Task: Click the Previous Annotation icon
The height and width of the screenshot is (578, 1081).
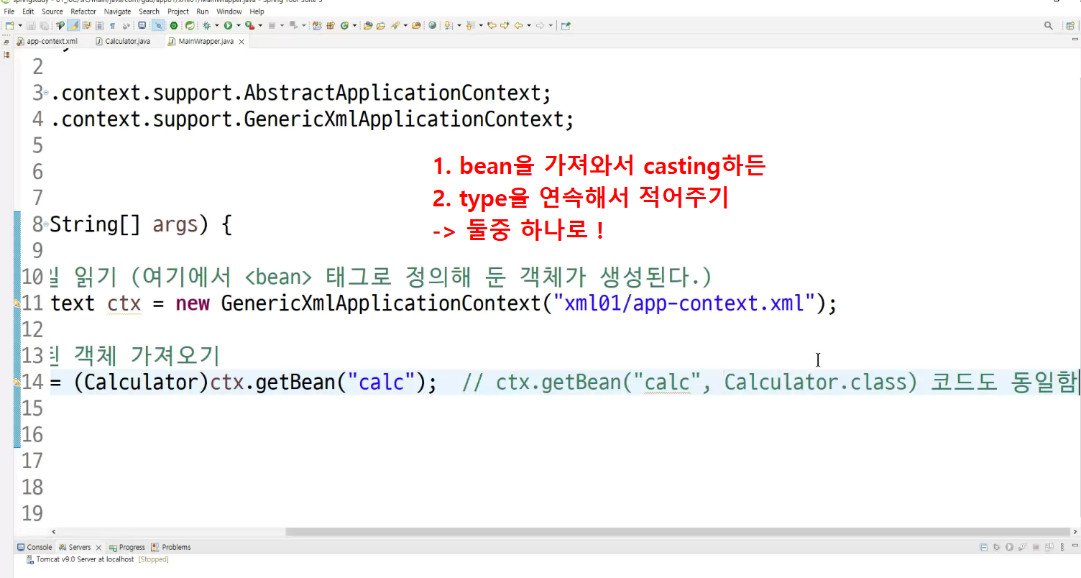Action: pos(470,25)
